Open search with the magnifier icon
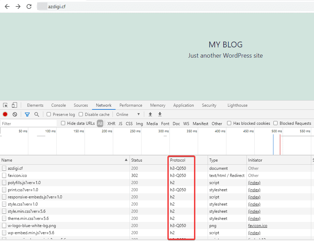 pos(36,114)
